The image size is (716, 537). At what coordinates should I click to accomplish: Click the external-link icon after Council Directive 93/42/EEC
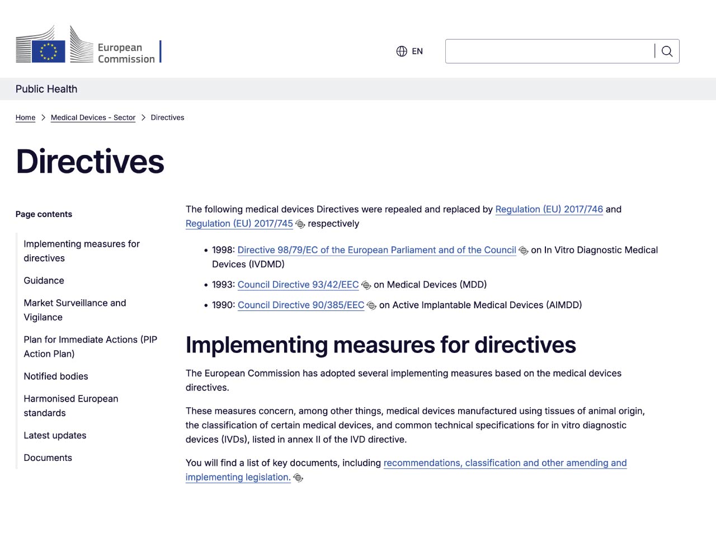coord(366,285)
